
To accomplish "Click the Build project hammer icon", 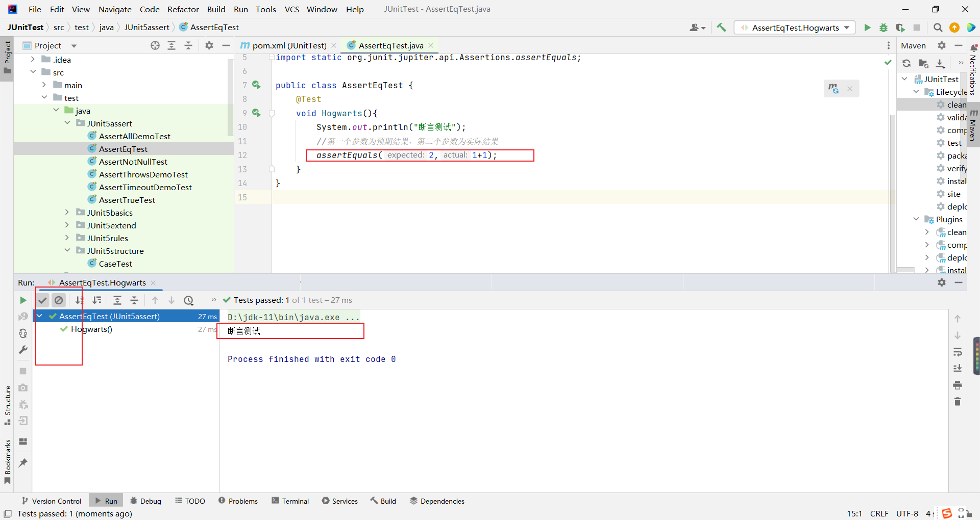I will point(721,28).
